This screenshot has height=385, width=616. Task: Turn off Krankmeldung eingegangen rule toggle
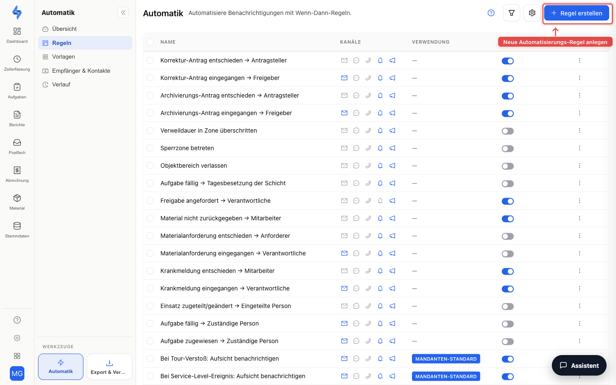pos(508,289)
